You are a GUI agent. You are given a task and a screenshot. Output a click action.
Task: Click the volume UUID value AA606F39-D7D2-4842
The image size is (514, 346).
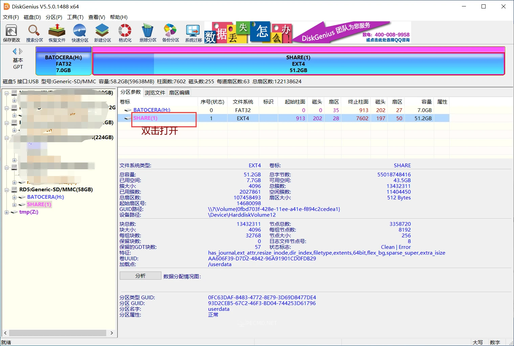point(262,259)
